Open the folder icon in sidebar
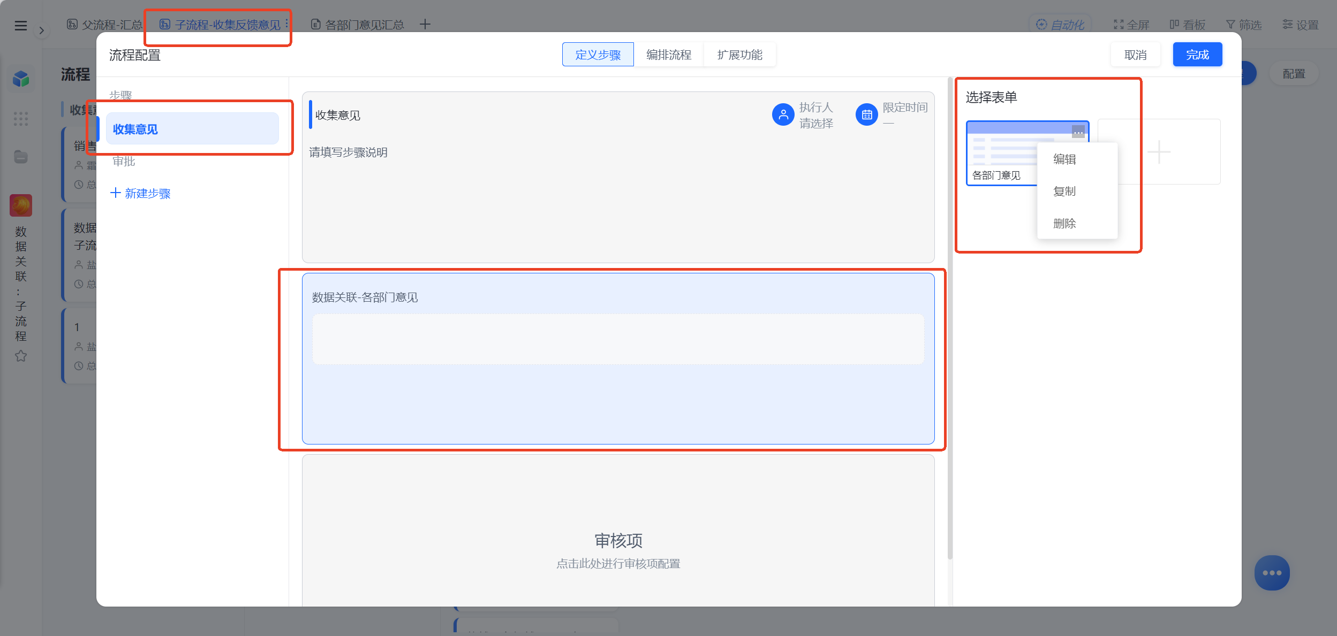1337x636 pixels. pos(20,157)
